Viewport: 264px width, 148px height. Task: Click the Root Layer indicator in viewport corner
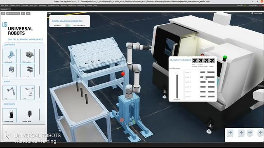(257, 14)
